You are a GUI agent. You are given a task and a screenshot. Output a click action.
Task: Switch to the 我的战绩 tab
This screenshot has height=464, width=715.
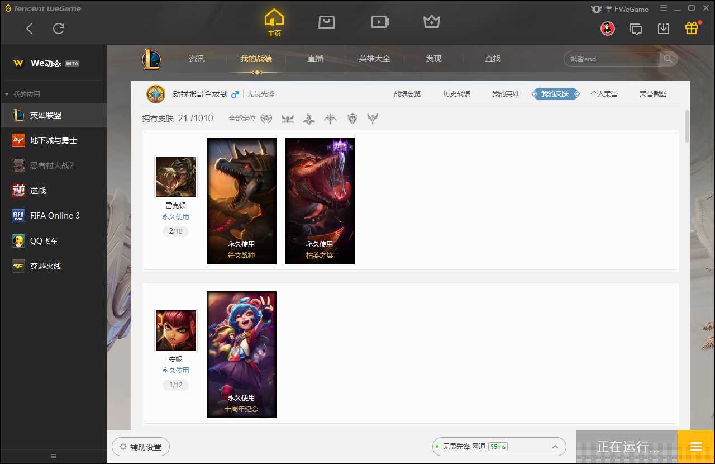tap(256, 59)
